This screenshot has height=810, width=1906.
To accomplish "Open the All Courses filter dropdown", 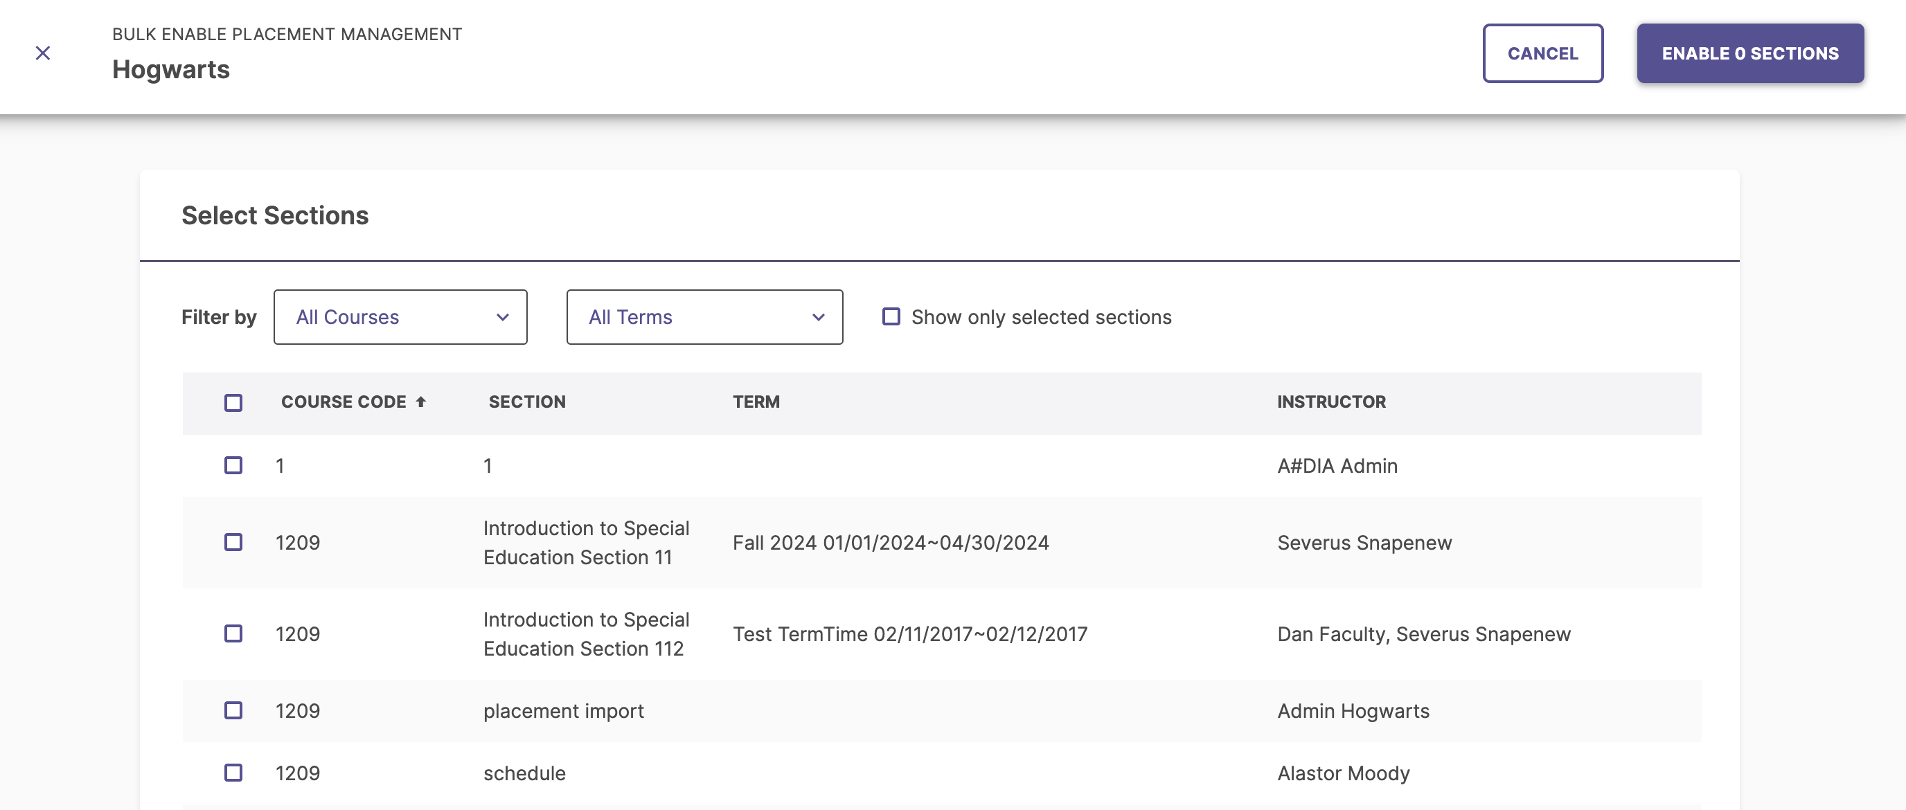I will coord(400,316).
